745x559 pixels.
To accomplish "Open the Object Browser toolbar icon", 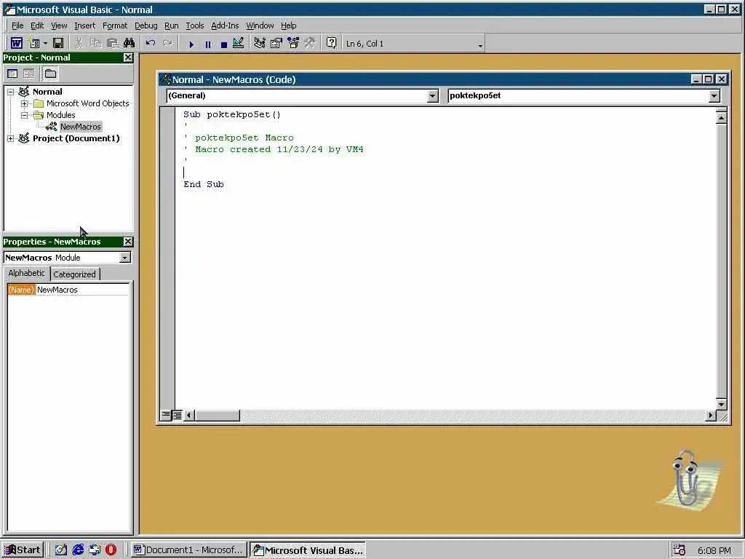I will [293, 43].
